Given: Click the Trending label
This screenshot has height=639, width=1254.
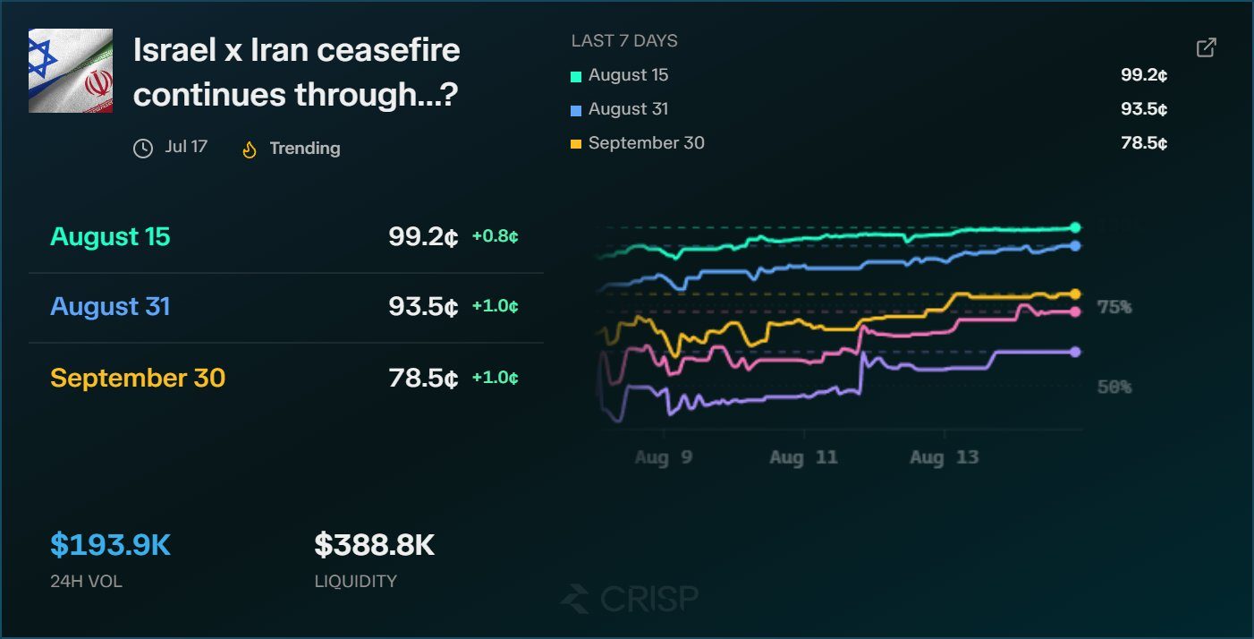Looking at the screenshot, I should pos(305,149).
